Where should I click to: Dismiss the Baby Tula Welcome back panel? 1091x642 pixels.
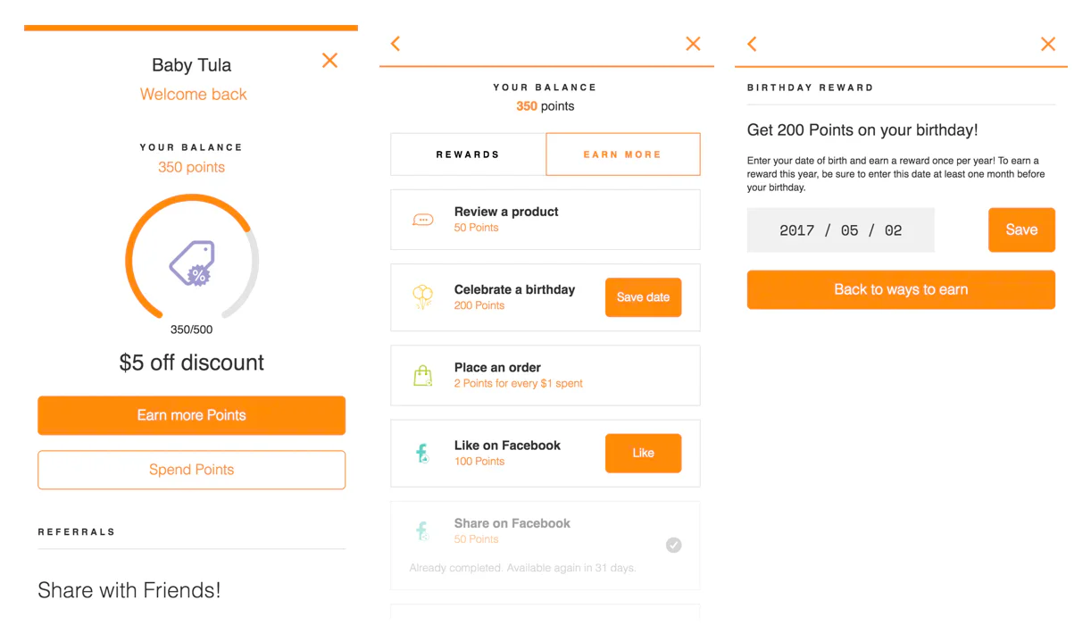pyautogui.click(x=329, y=61)
